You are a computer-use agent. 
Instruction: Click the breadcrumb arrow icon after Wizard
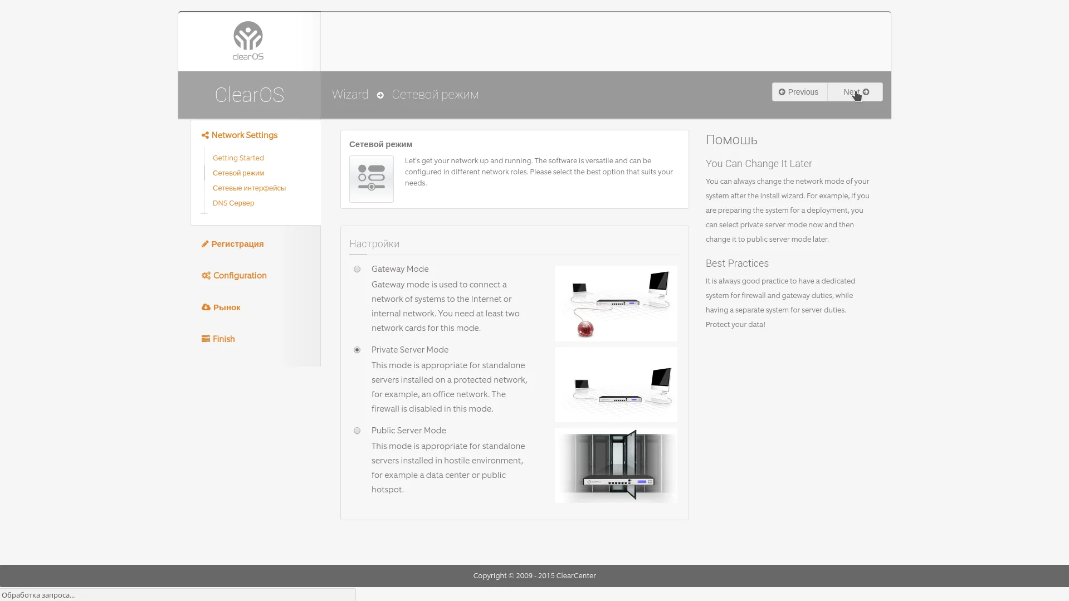tap(380, 95)
